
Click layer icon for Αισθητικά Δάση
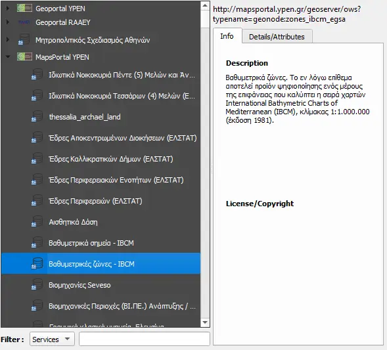click(37, 222)
